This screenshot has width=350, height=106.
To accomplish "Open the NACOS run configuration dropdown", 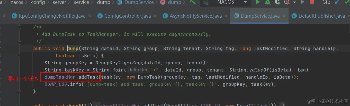I will (x=225, y=2).
